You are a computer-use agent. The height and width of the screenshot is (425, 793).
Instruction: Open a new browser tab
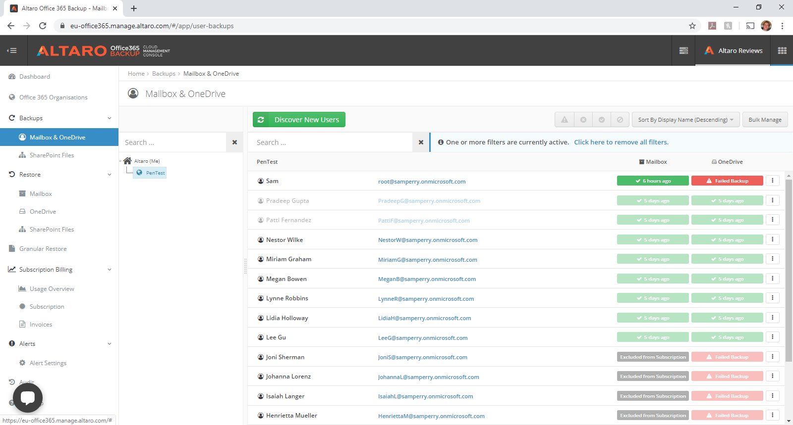134,8
